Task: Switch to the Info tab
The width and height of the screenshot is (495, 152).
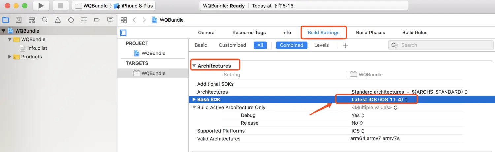Action: point(287,33)
